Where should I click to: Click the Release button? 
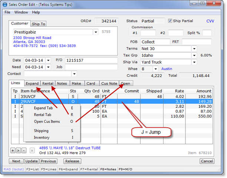pyautogui.click(x=72, y=161)
